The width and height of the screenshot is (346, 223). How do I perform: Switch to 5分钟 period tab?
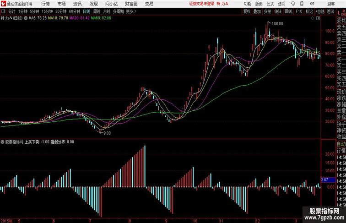[x=34, y=11]
